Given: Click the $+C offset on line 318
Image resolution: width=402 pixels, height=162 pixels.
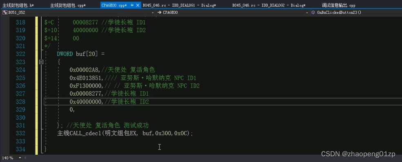Looking at the screenshot, I should pyautogui.click(x=49, y=22).
